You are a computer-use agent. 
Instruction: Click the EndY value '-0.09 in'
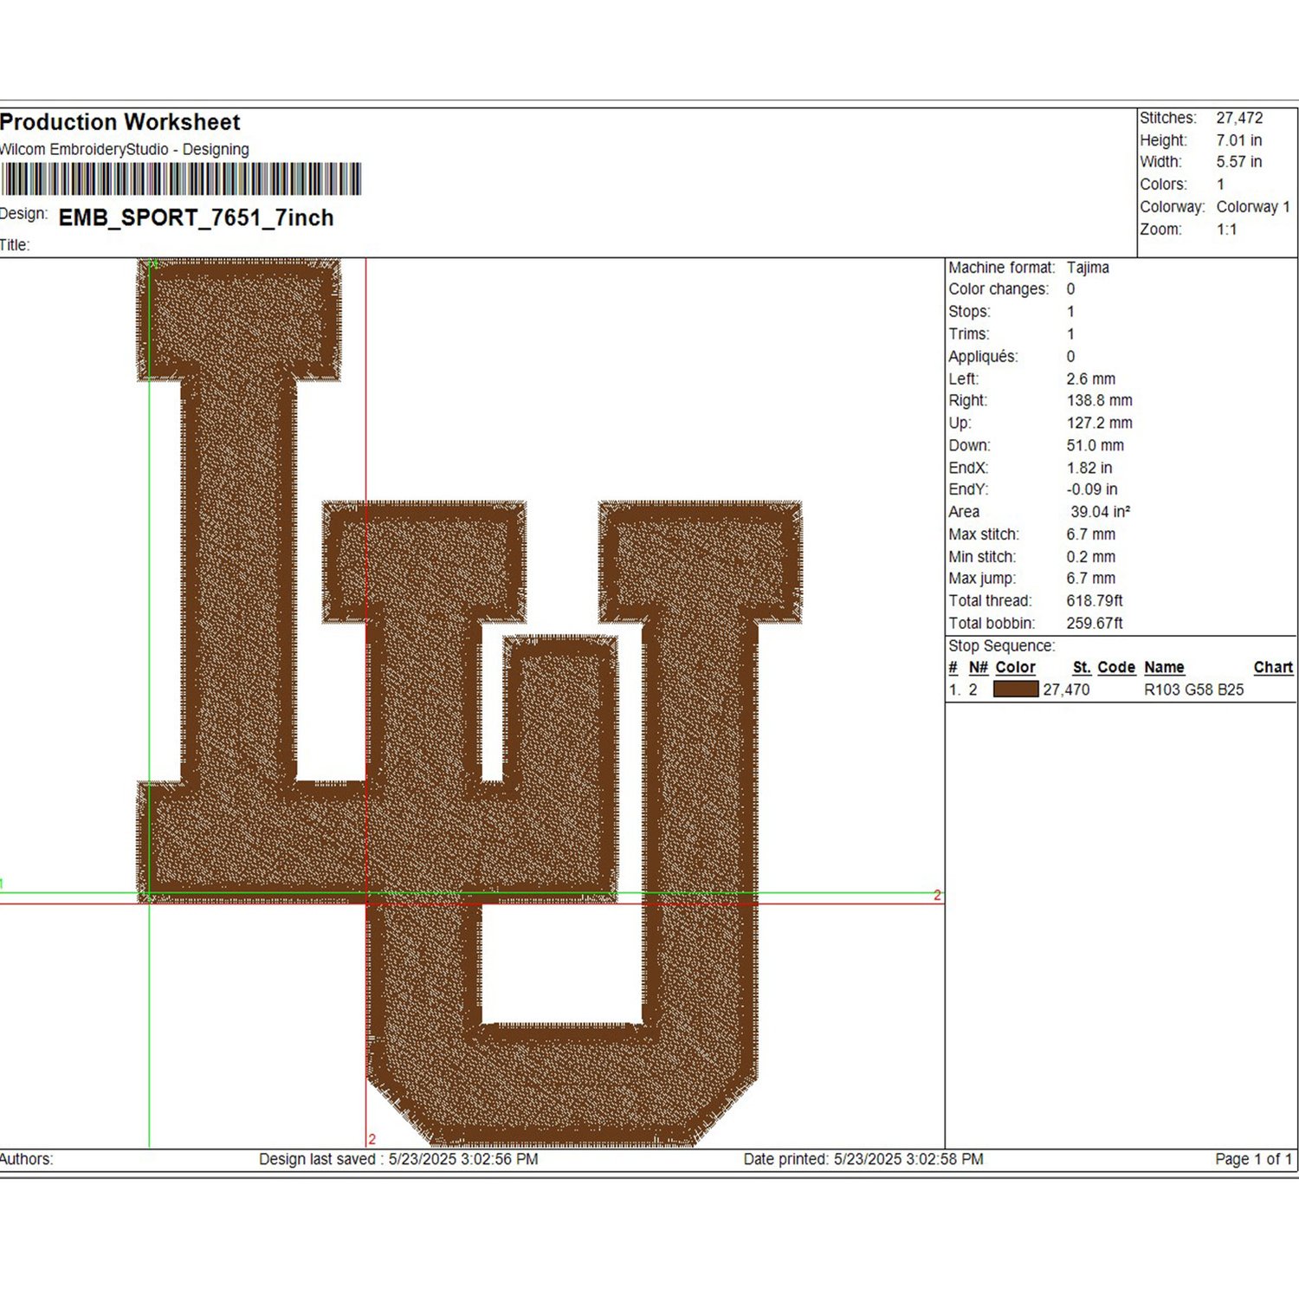pyautogui.click(x=1092, y=490)
